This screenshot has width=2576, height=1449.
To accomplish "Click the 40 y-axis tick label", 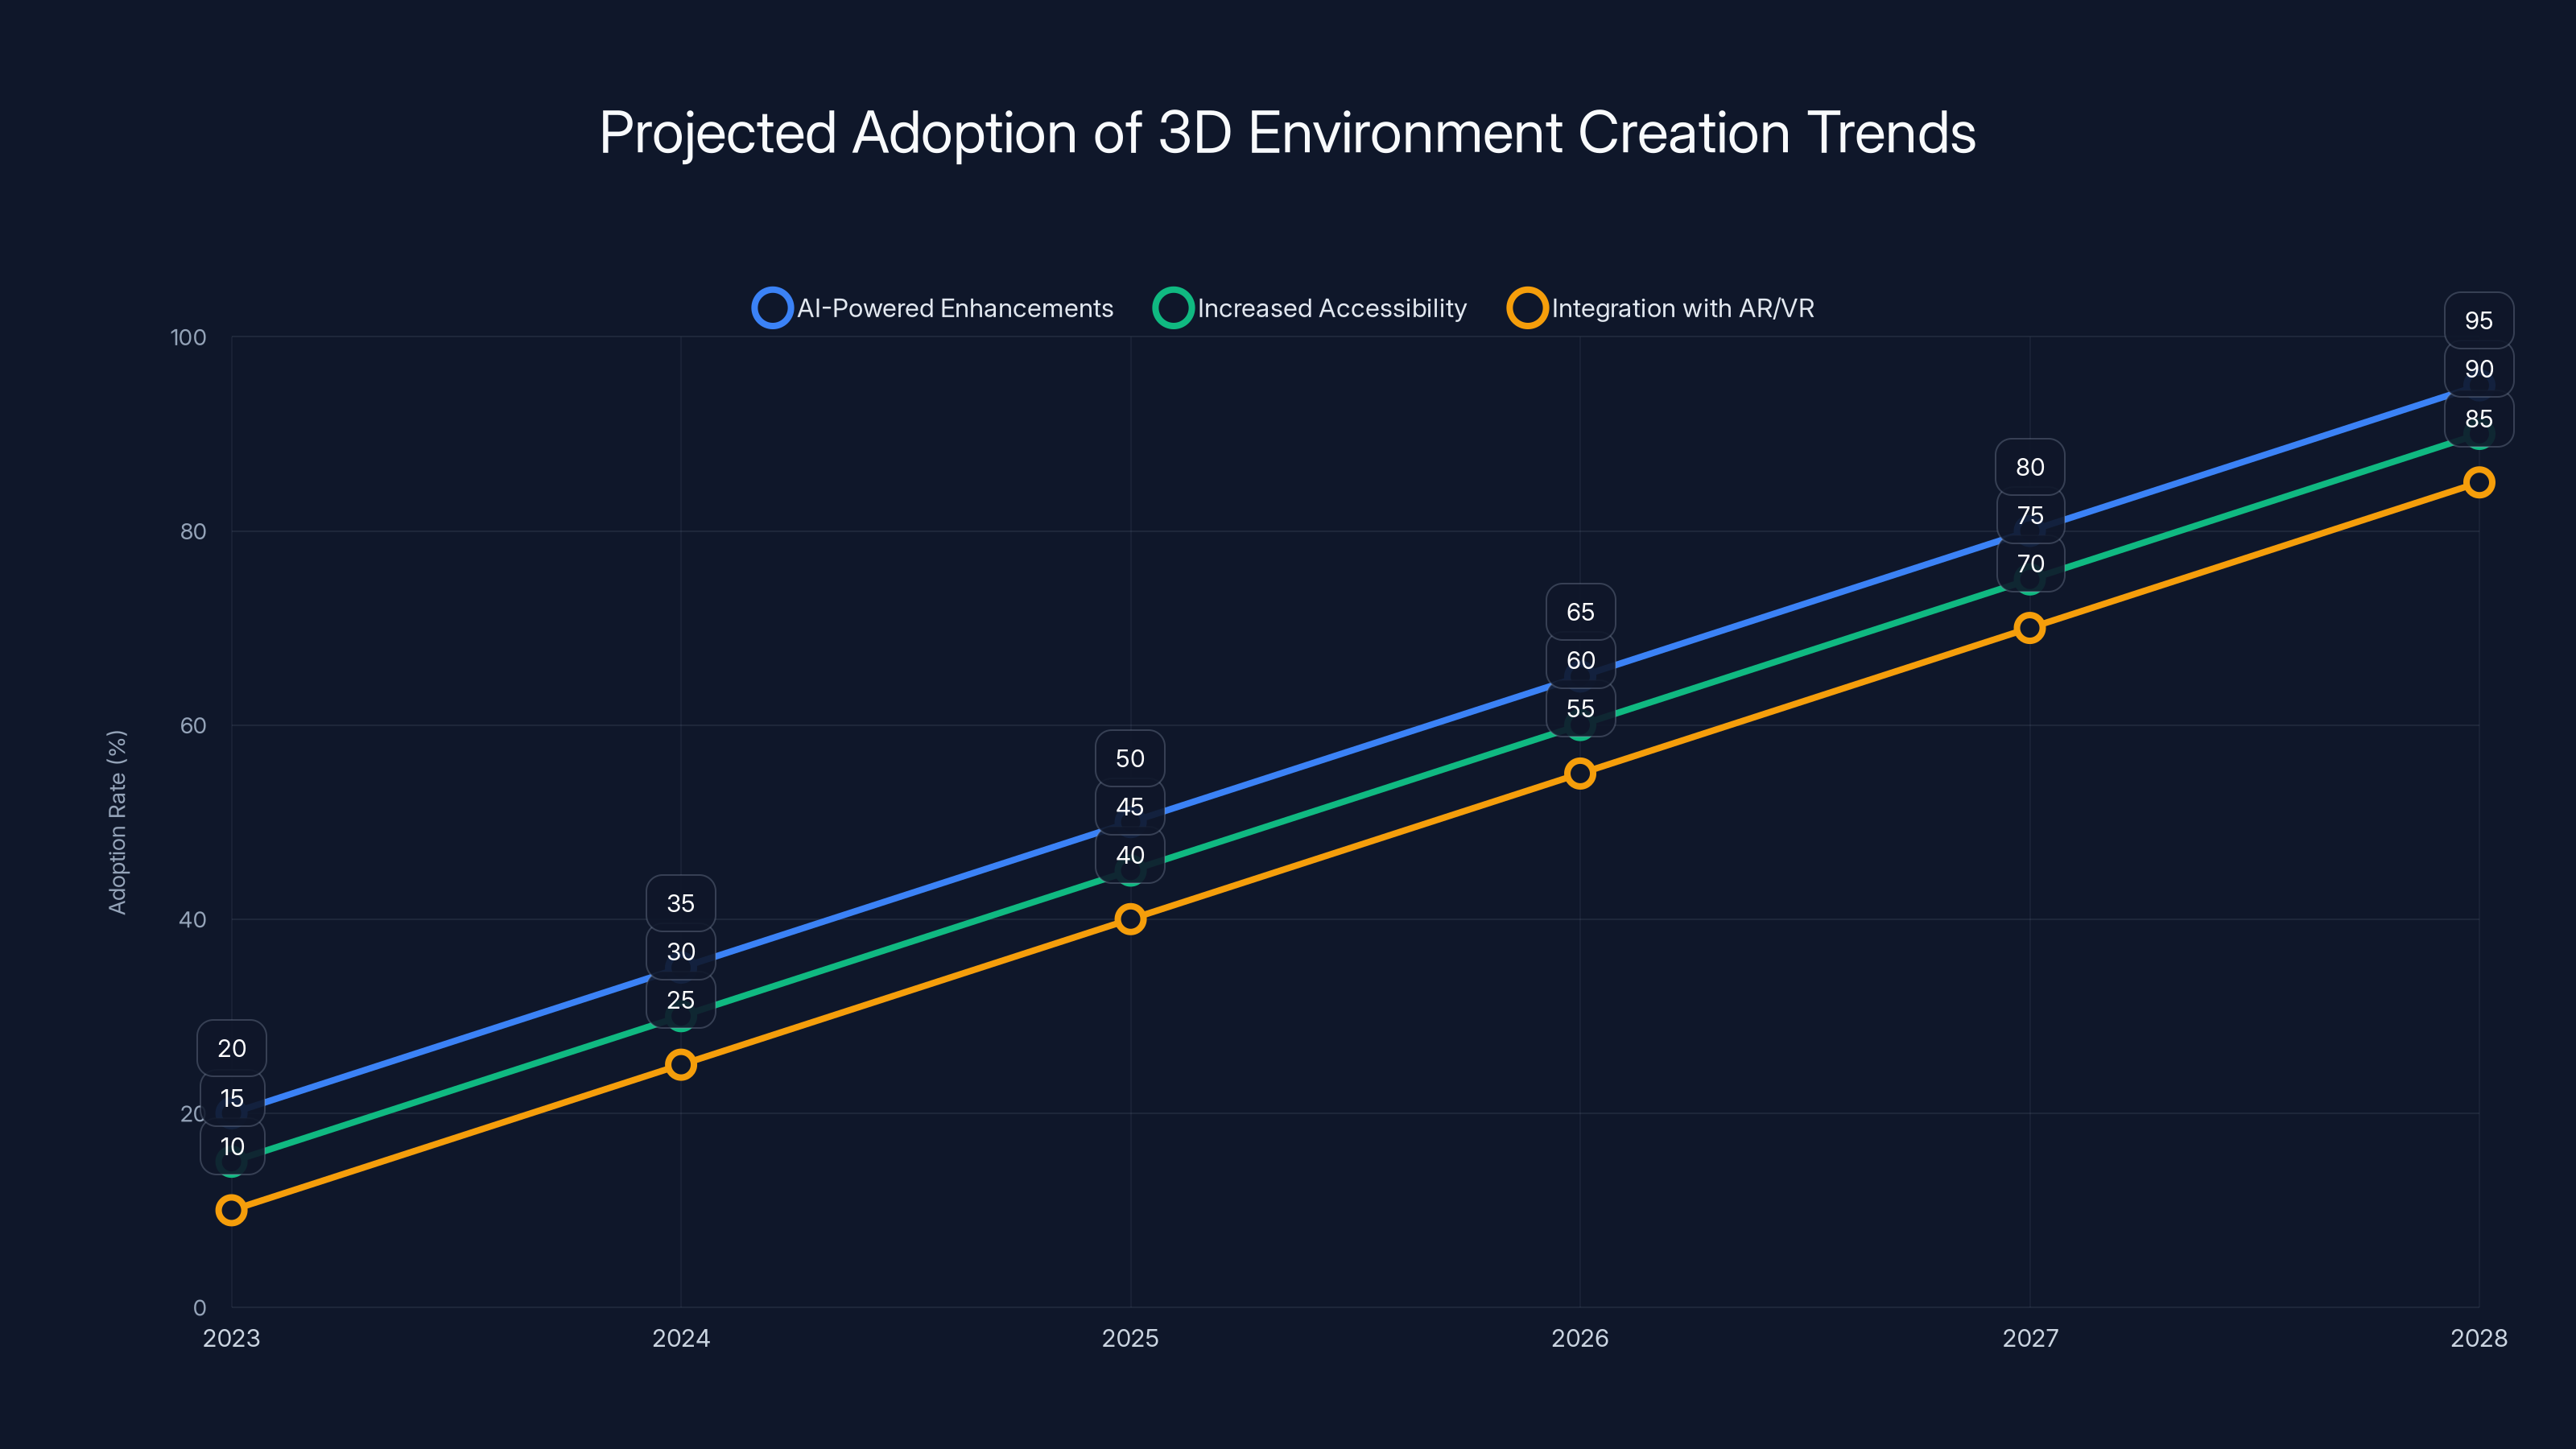I will [x=193, y=919].
